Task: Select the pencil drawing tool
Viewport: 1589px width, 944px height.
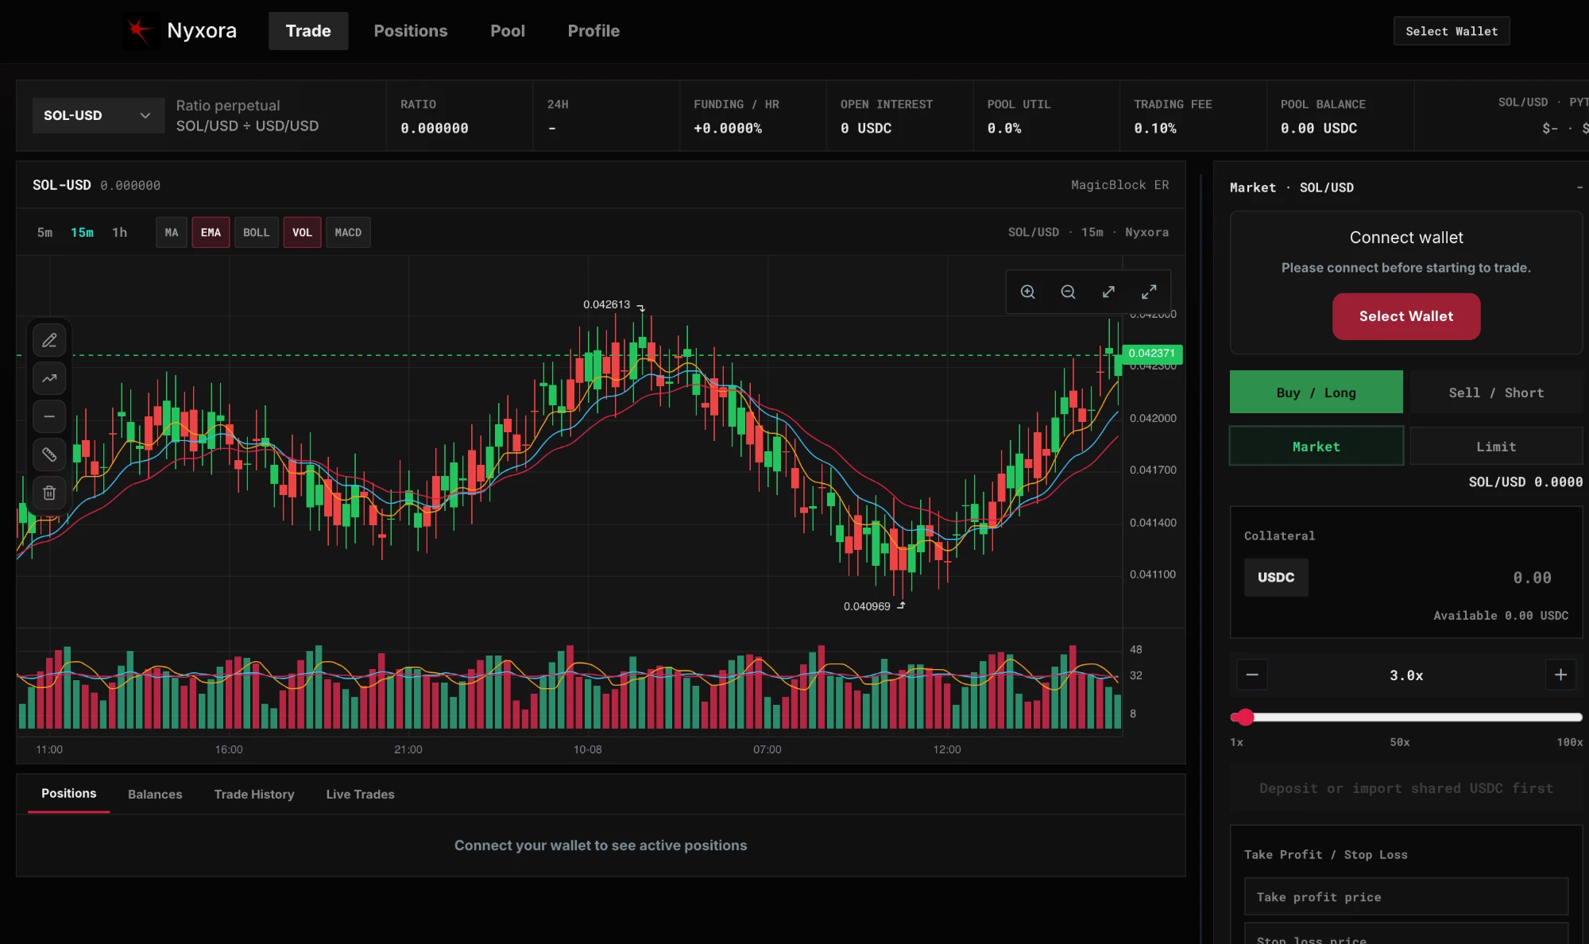Action: [49, 340]
